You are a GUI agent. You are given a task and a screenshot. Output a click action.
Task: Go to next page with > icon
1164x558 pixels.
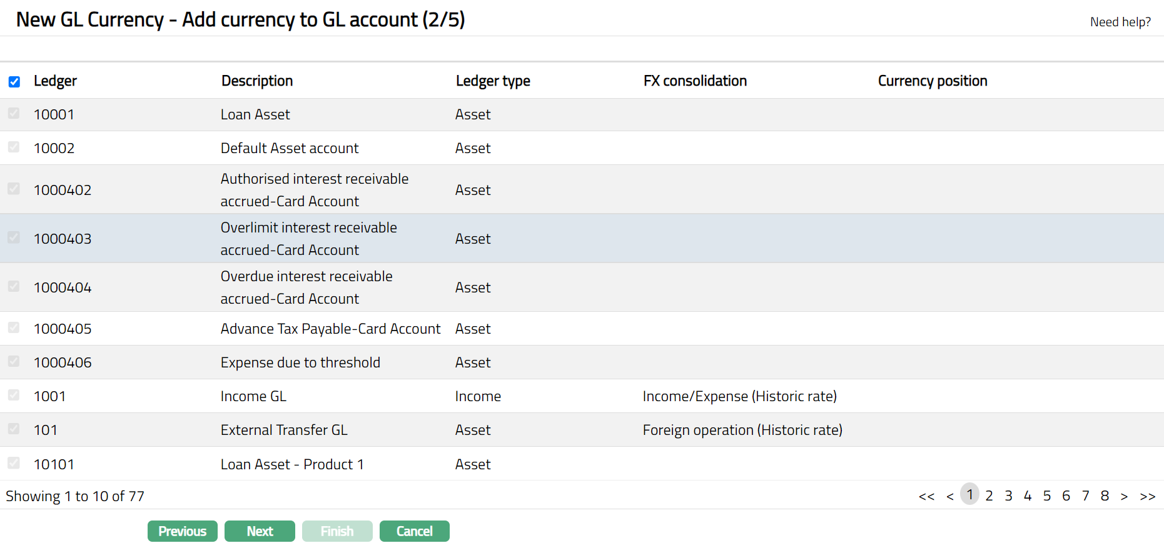pyautogui.click(x=1124, y=496)
